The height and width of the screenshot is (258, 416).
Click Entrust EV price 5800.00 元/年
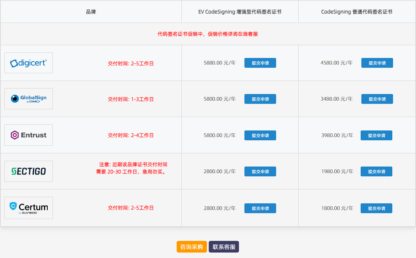220,135
